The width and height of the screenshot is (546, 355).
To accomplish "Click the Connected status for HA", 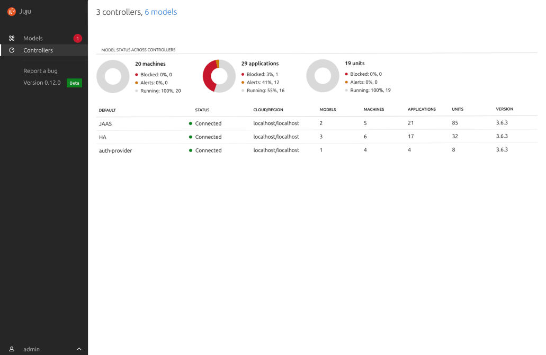I will click(208, 137).
